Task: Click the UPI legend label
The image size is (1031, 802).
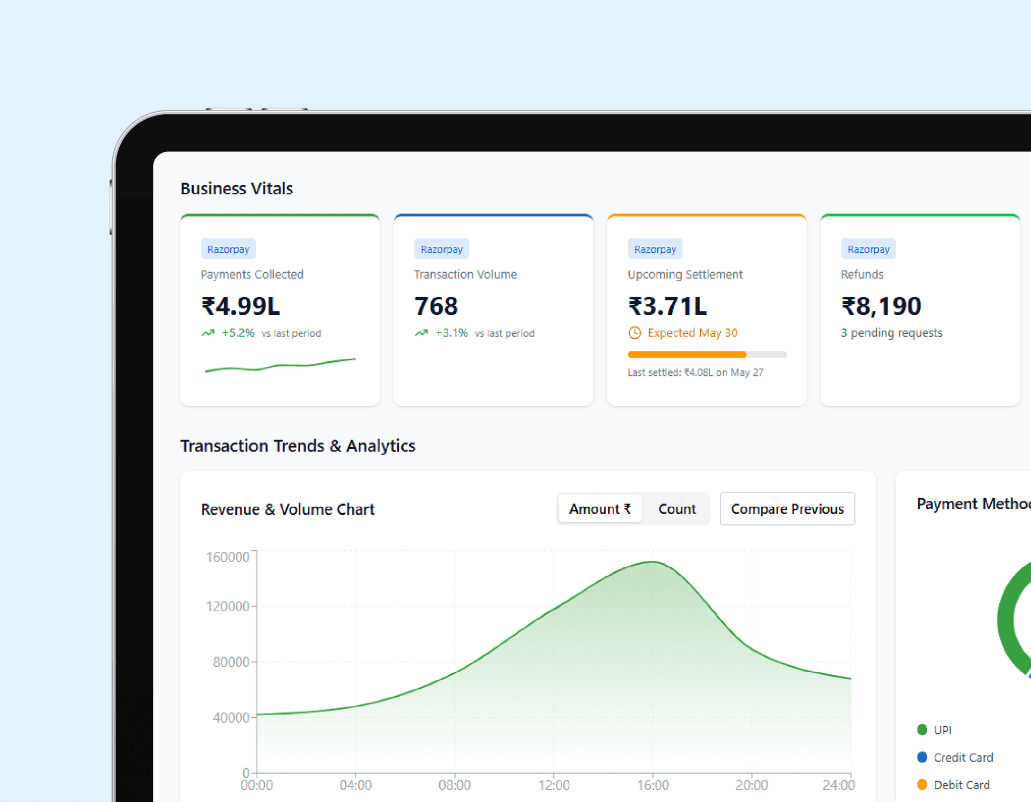Action: 942,730
